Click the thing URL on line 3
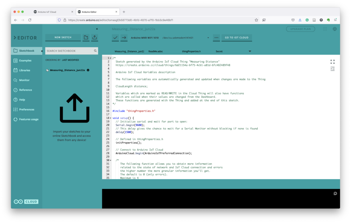 pyautogui.click(x=173, y=65)
